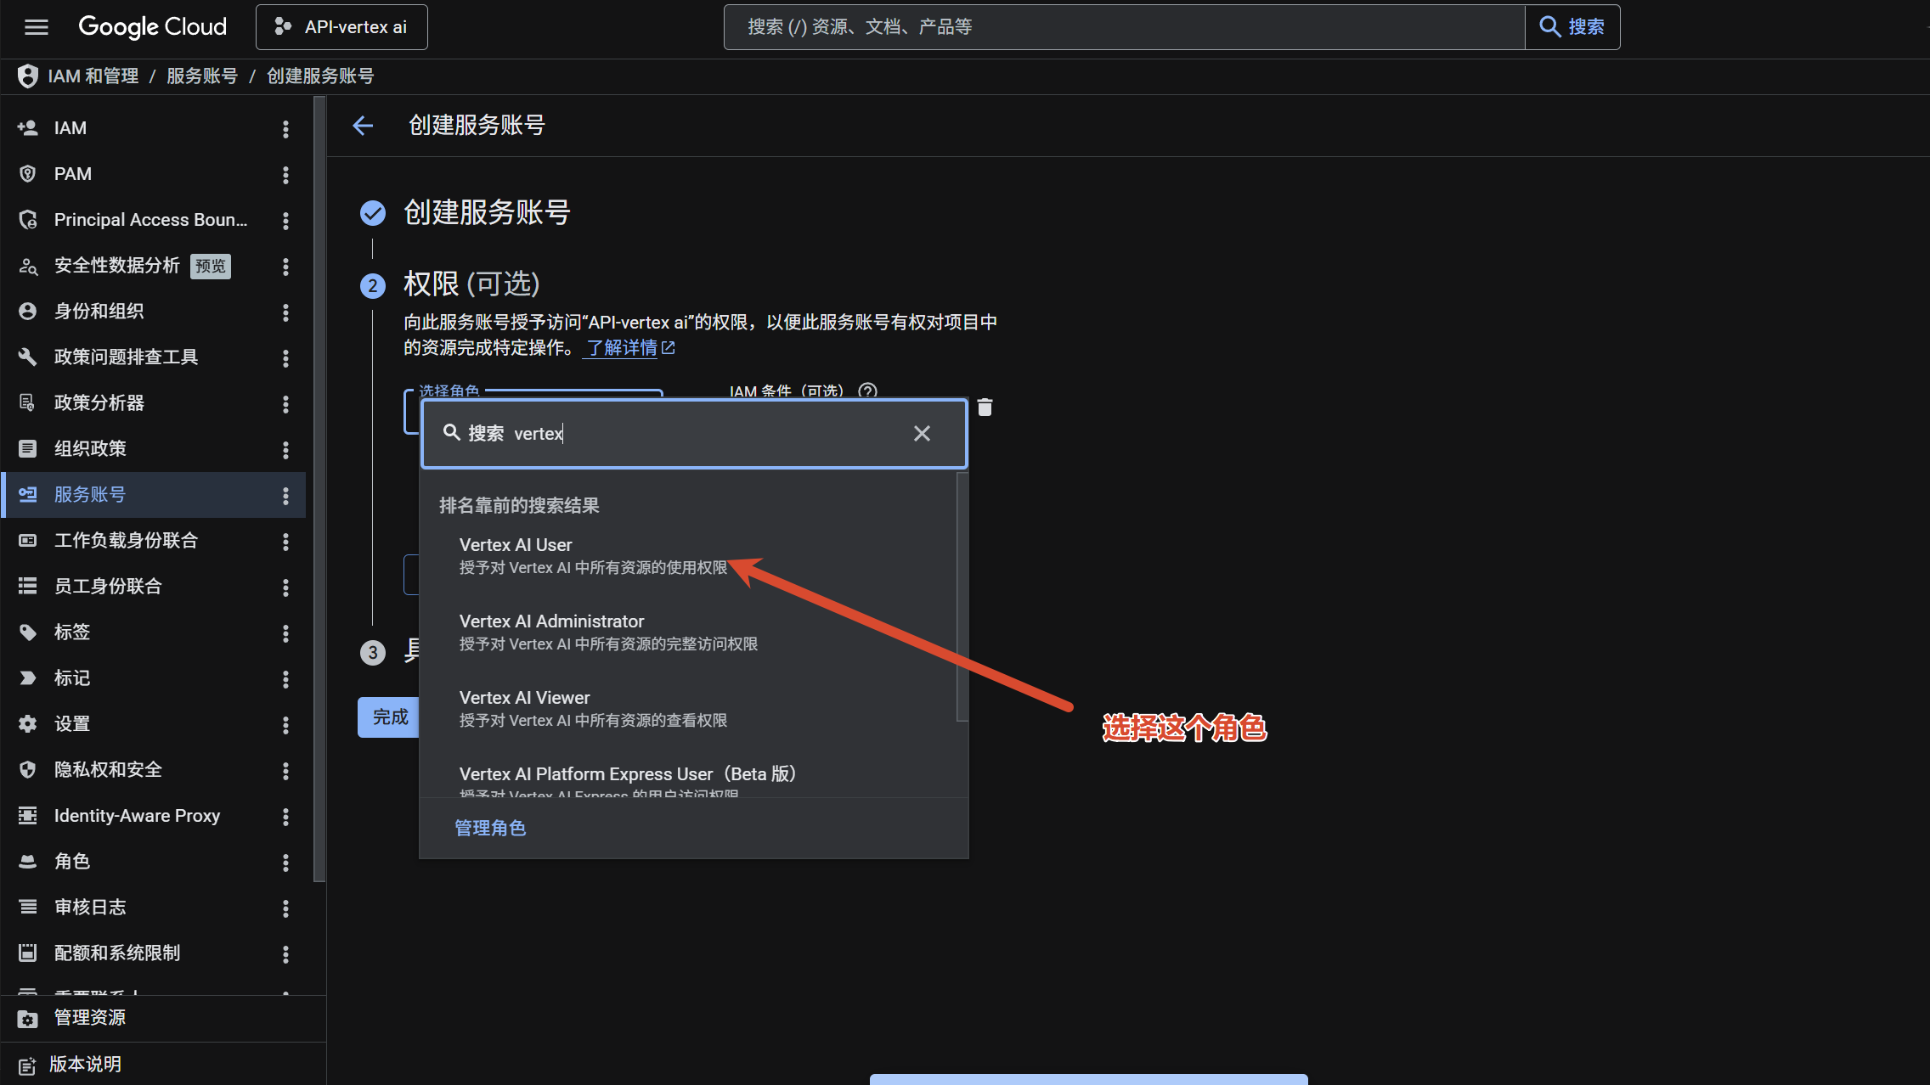The width and height of the screenshot is (1930, 1085).
Task: Open the 版本说明 sidebar entry
Action: 163,1065
